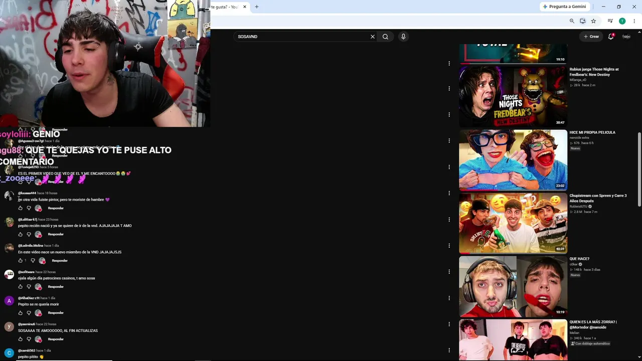Like the 'Pepito se re quería morir' comment

pyautogui.click(x=21, y=313)
